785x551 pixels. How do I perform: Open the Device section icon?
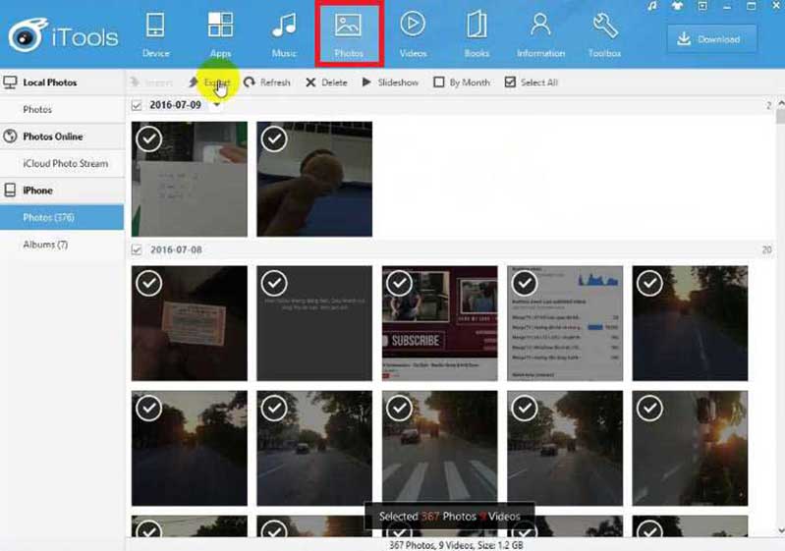coord(155,26)
